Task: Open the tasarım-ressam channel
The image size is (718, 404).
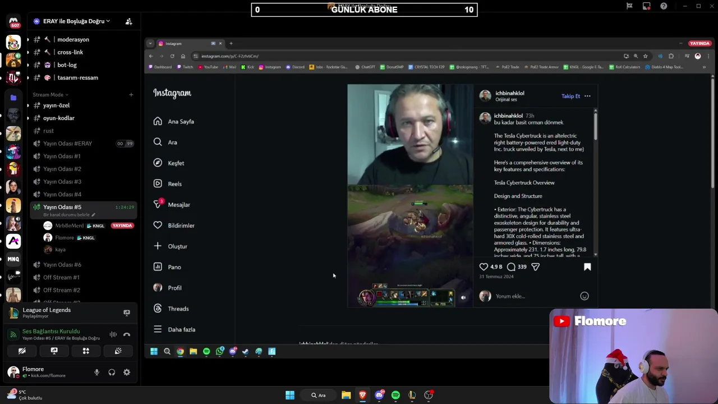Action: (x=83, y=77)
